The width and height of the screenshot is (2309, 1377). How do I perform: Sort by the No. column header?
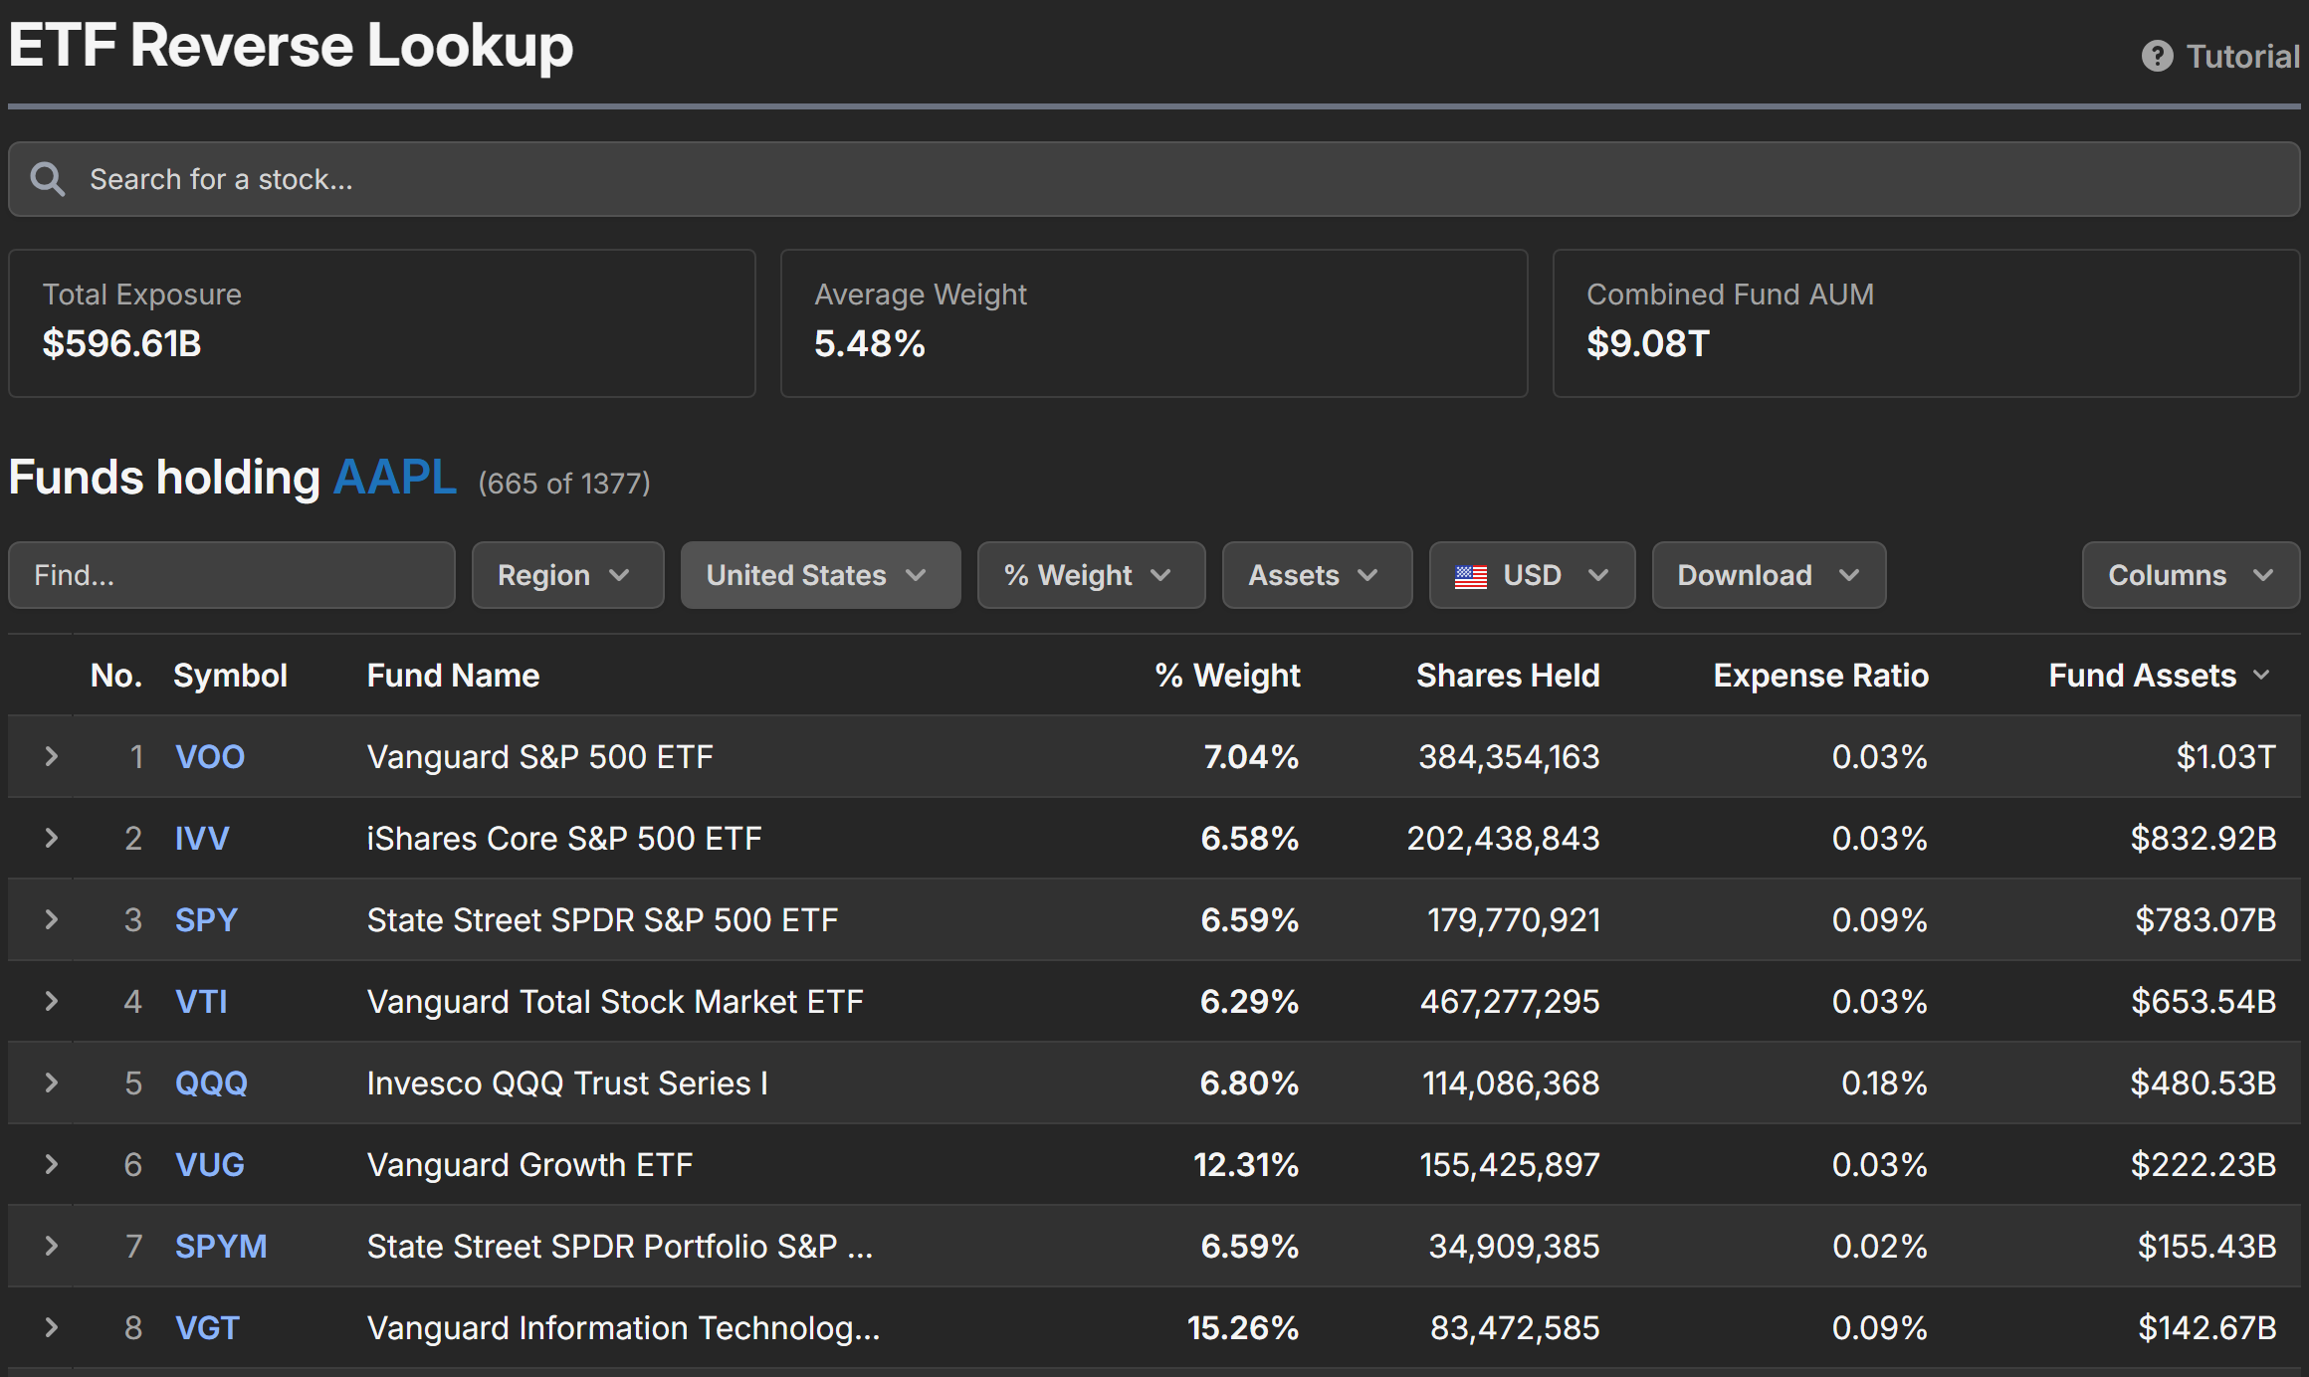click(x=116, y=676)
